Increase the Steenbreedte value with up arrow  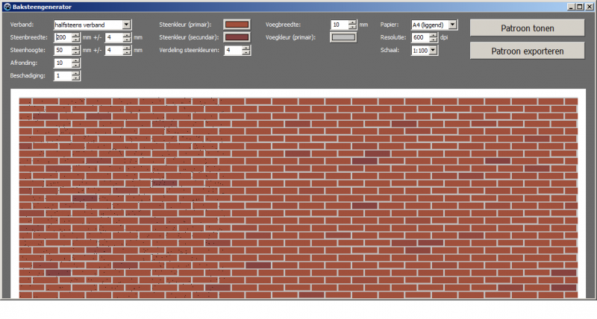click(76, 35)
